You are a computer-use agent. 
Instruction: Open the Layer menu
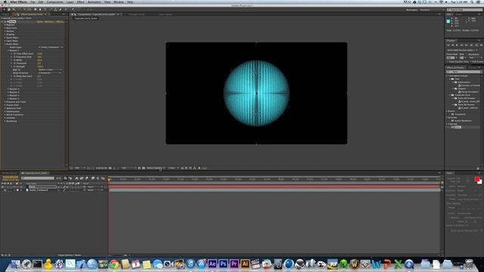[x=70, y=2]
